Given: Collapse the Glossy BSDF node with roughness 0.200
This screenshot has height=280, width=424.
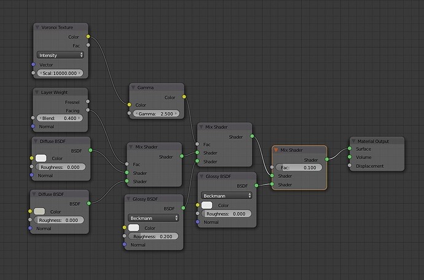Looking at the screenshot, I should tap(128, 199).
